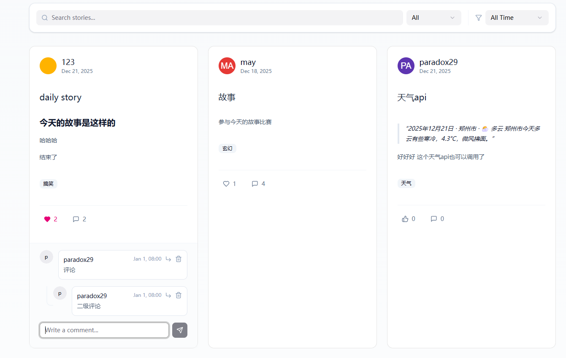
Task: Open the 天气api story title
Action: coord(412,97)
